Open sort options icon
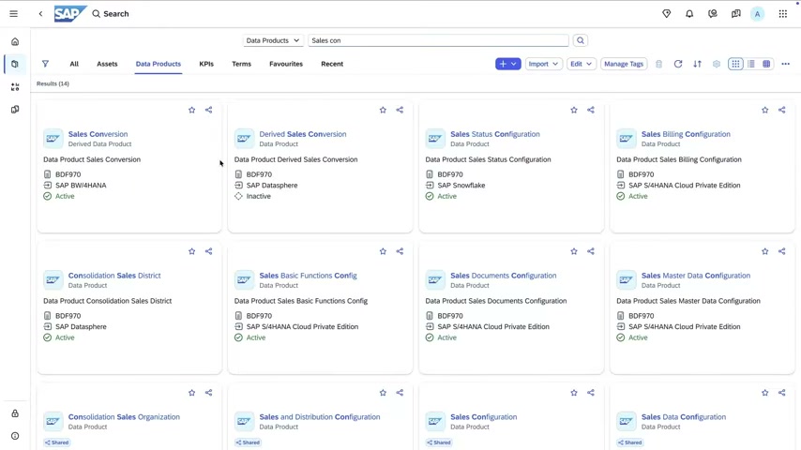The width and height of the screenshot is (801, 450). [x=697, y=64]
